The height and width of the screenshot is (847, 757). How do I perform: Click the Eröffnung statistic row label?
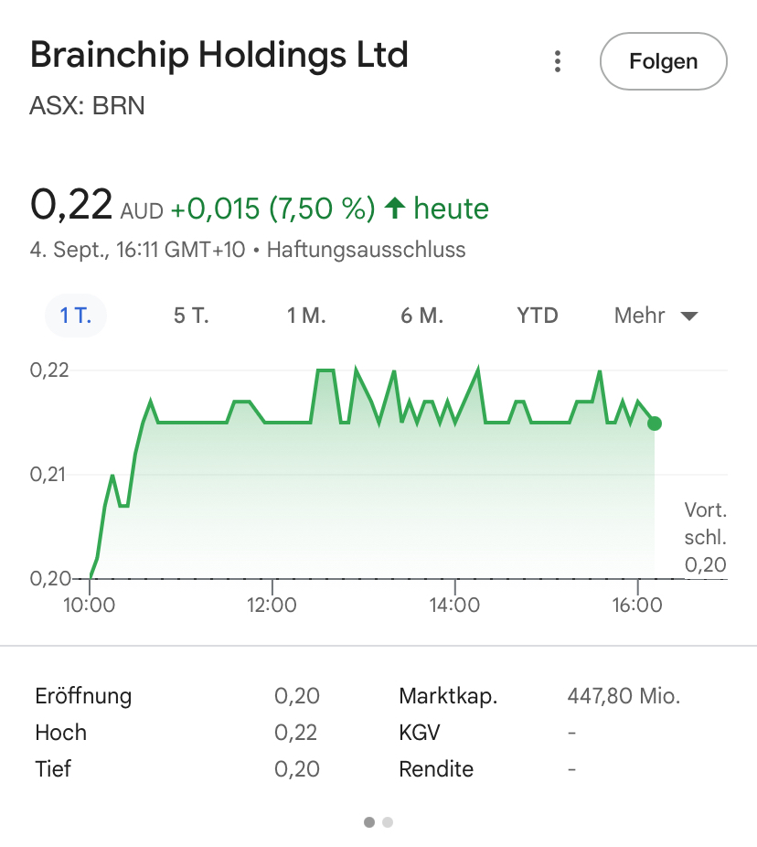tap(83, 696)
